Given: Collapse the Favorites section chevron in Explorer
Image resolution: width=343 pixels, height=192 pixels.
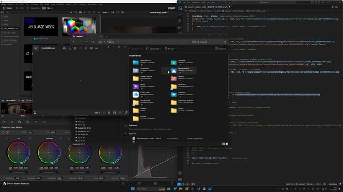Looking at the screenshot, I should pos(126,125).
